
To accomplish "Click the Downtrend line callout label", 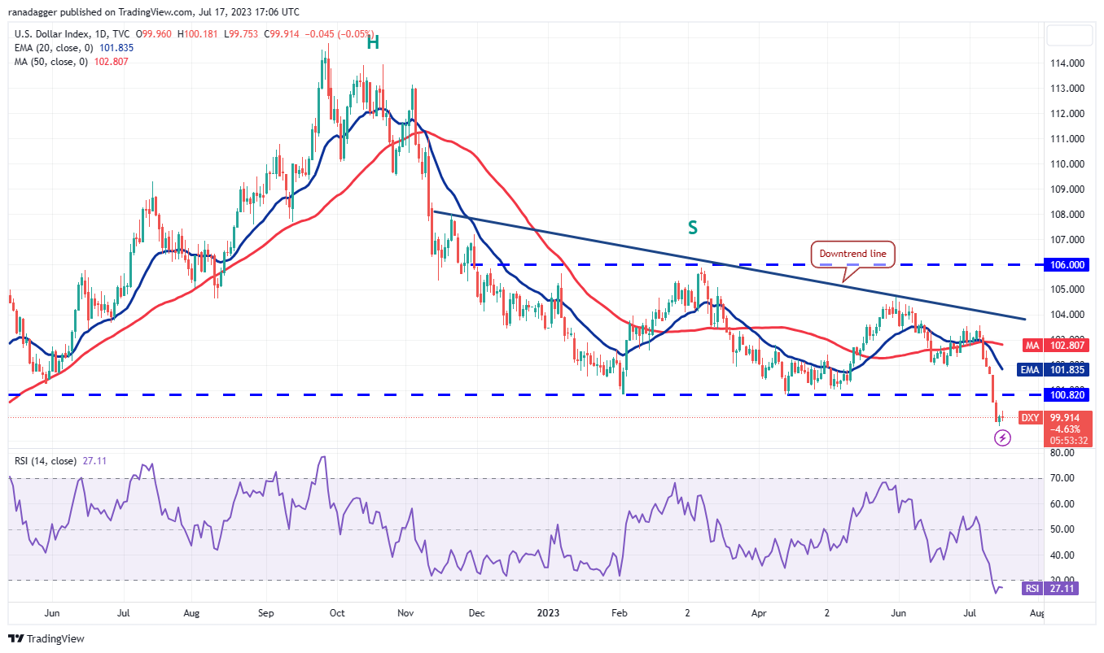I will click(x=853, y=254).
